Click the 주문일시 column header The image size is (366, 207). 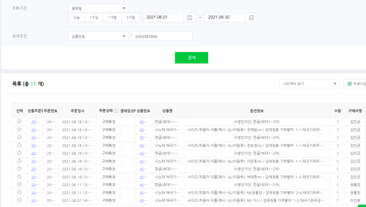pos(77,111)
